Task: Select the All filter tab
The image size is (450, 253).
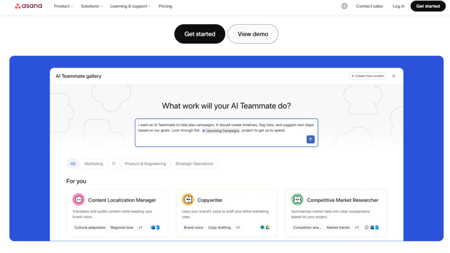Action: tap(73, 163)
